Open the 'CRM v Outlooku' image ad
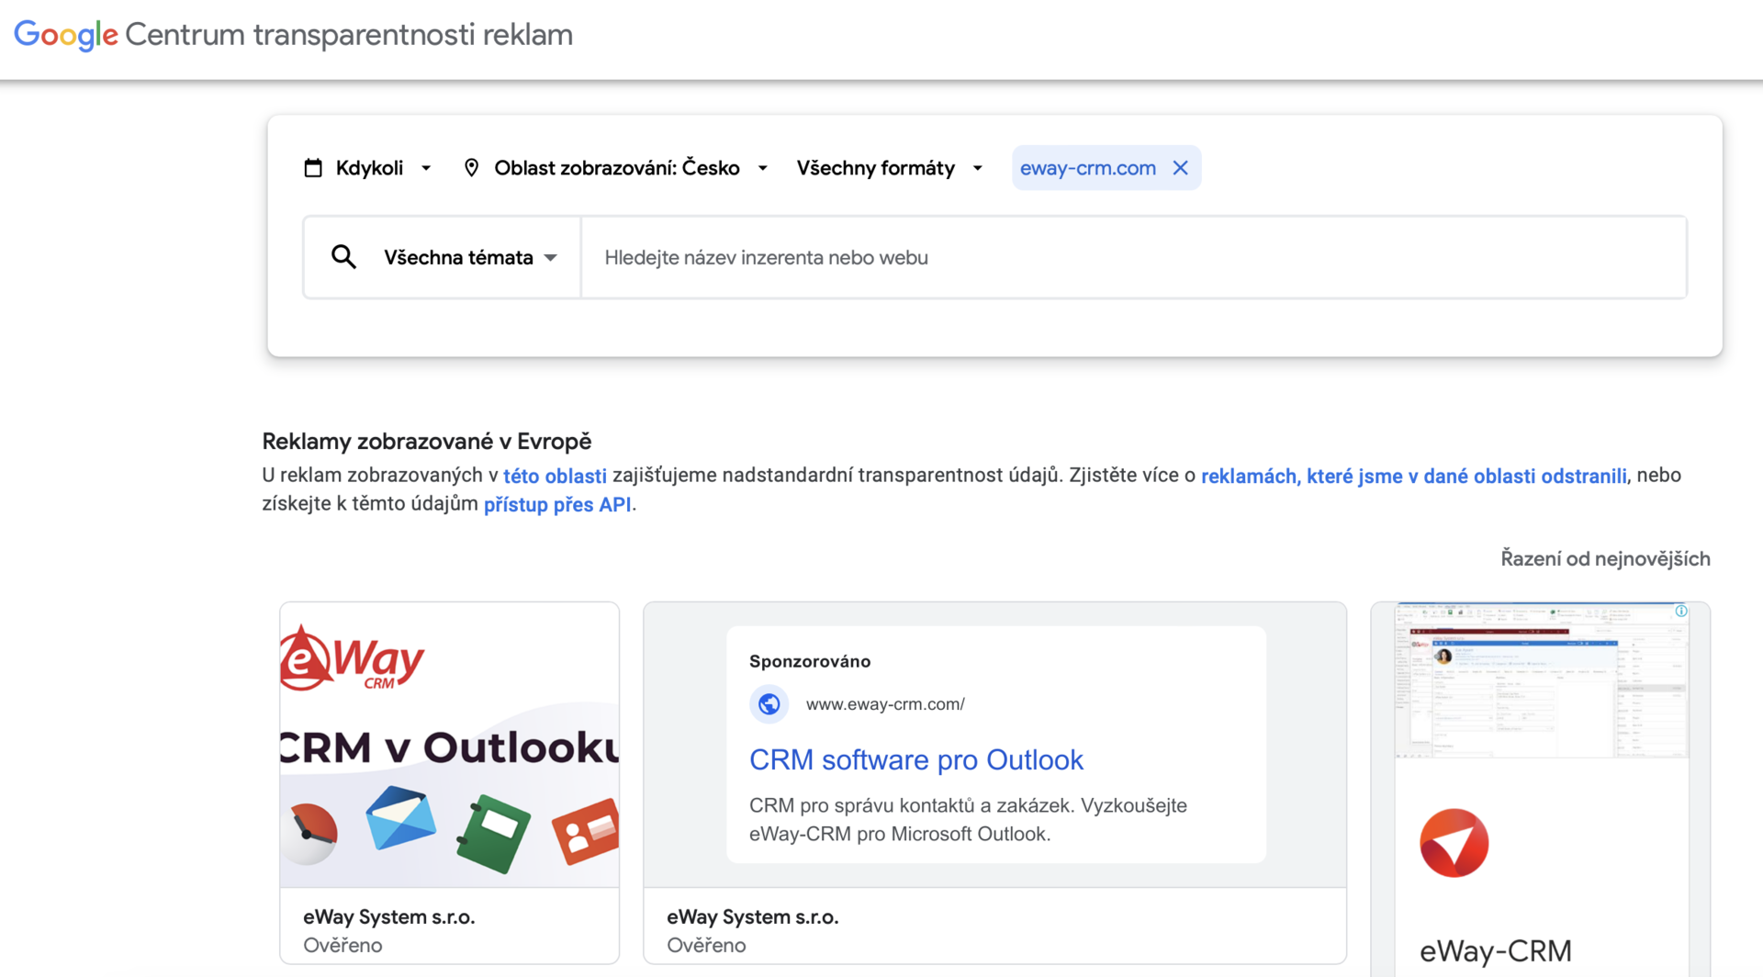Image resolution: width=1763 pixels, height=977 pixels. (x=450, y=745)
